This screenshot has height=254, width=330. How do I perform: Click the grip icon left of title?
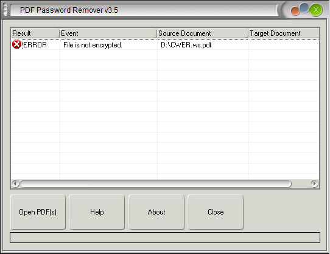click(5, 10)
